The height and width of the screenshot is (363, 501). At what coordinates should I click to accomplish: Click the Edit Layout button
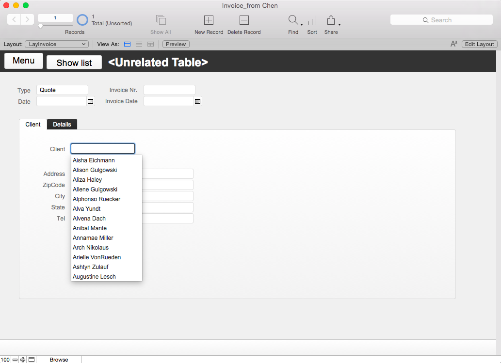(479, 44)
